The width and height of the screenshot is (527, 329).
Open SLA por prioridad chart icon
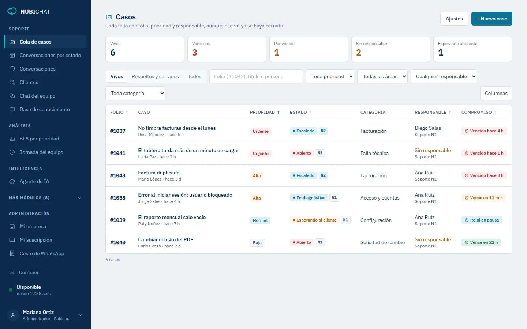point(12,139)
